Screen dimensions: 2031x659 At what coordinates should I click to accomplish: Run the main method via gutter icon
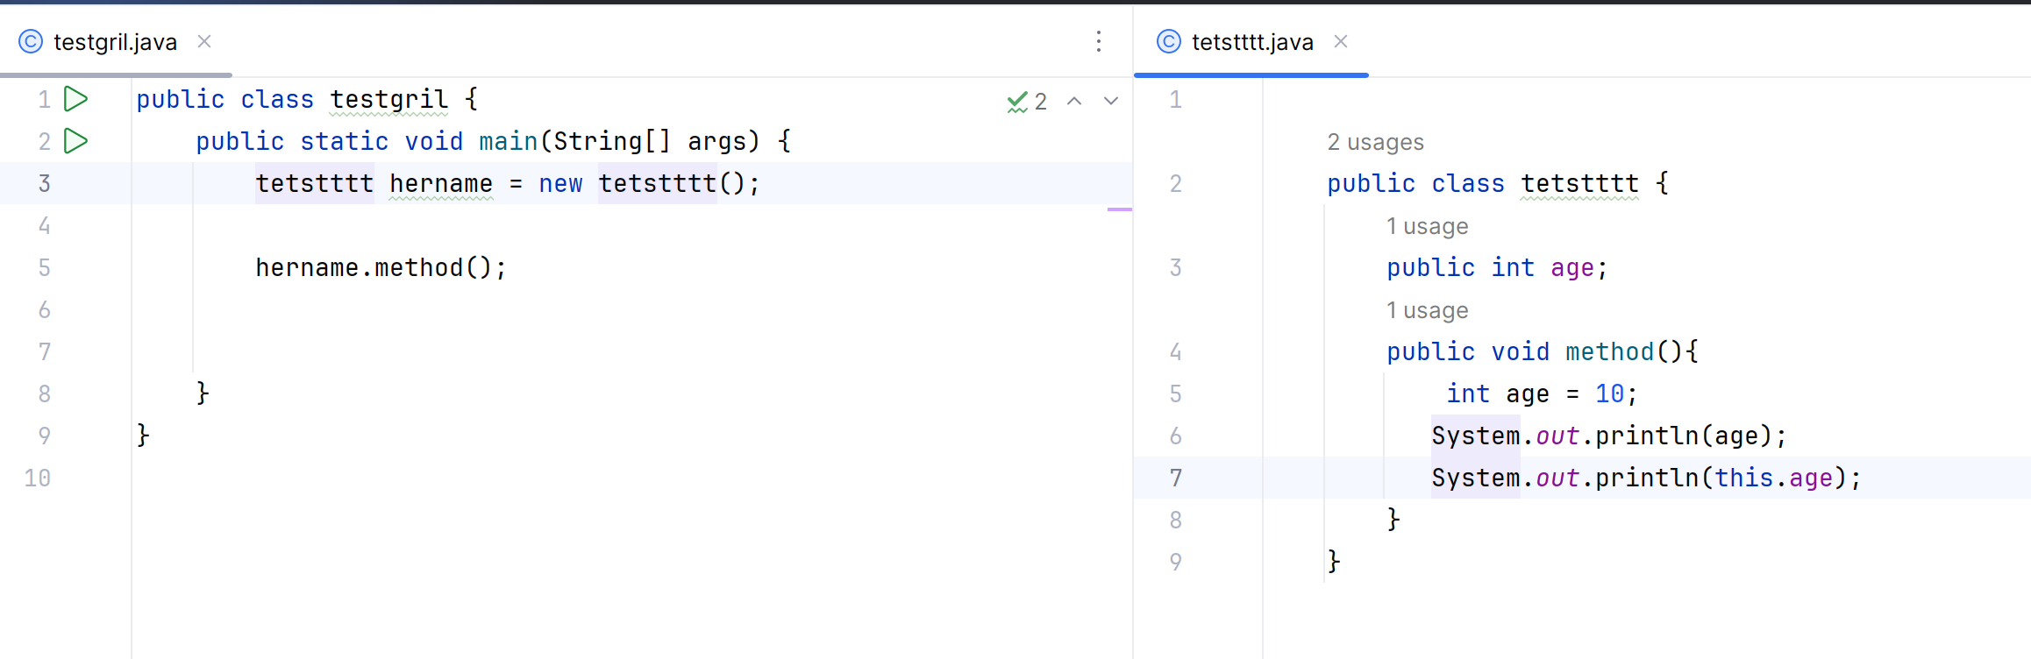click(76, 141)
